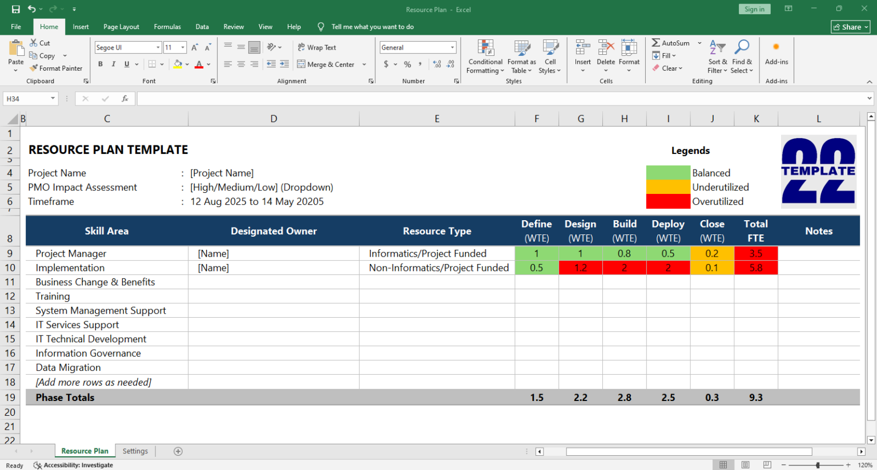Click the Sign in button
Viewport: 877px width, 470px height.
point(755,9)
